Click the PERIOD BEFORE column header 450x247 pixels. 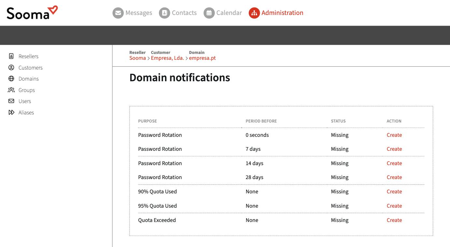[261, 121]
